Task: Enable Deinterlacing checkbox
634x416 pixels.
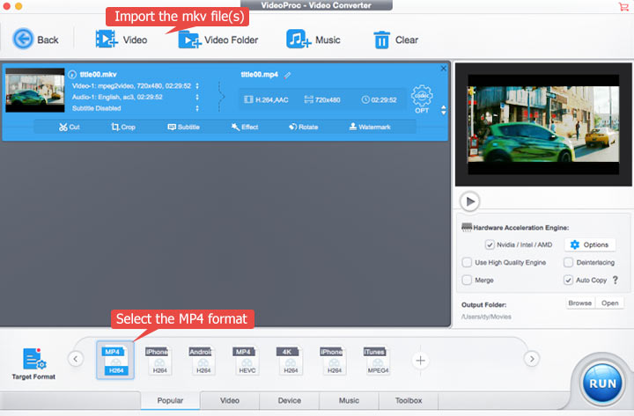Action: point(568,262)
